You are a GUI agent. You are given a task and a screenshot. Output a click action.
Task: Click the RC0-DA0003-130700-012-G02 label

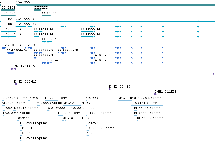[x=71, y=108]
